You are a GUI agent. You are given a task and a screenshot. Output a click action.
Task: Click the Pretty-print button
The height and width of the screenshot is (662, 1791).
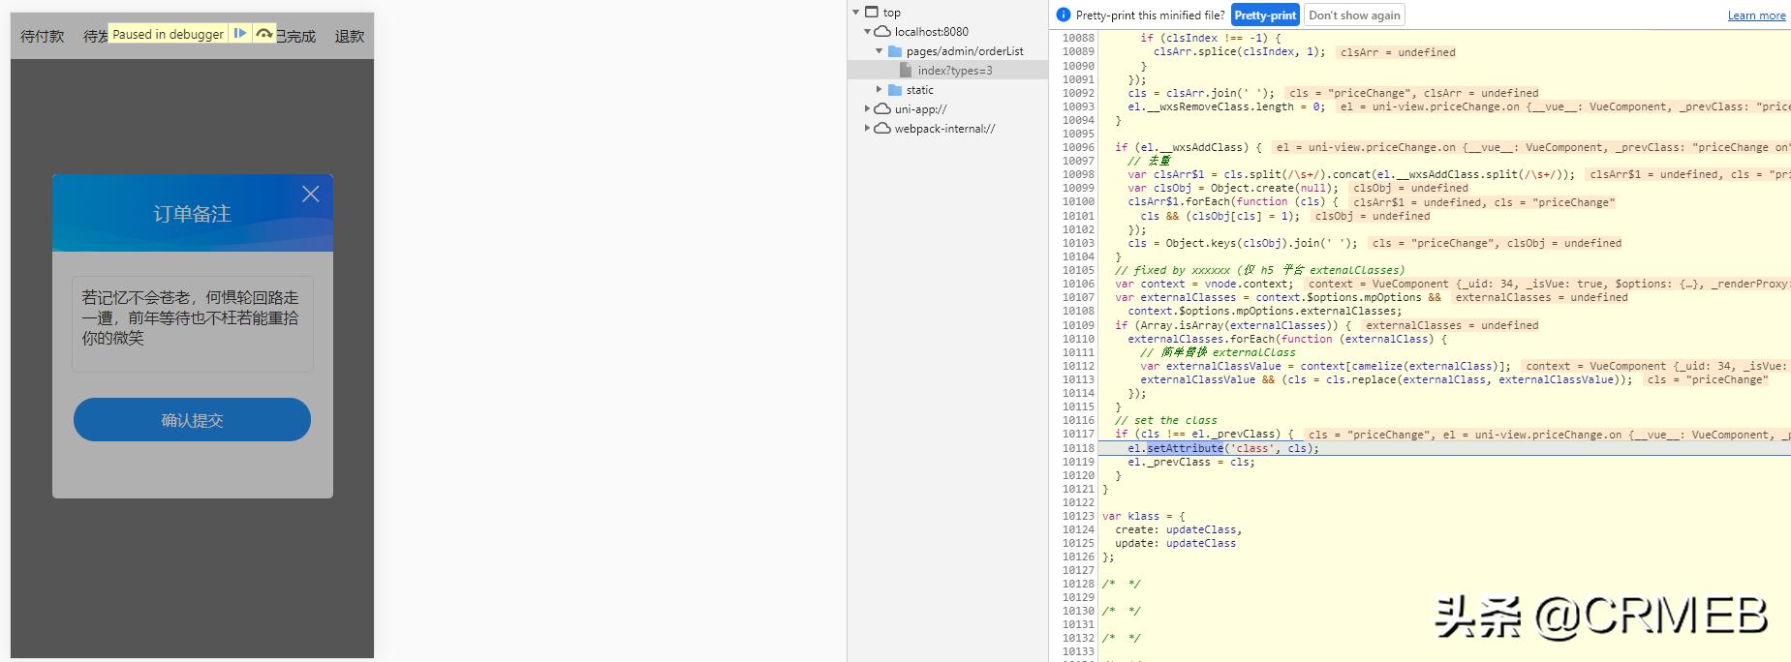pos(1264,15)
